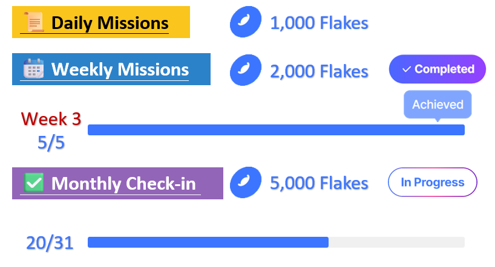The height and width of the screenshot is (267, 495).
Task: Select the 5,000 Flakes reward text
Action: [x=319, y=183]
